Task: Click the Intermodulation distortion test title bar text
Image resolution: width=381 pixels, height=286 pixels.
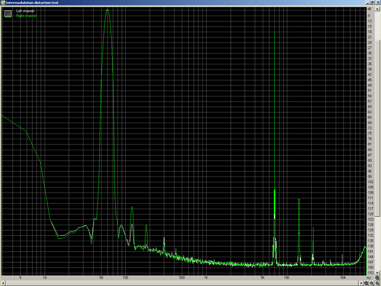Action: tap(32, 3)
